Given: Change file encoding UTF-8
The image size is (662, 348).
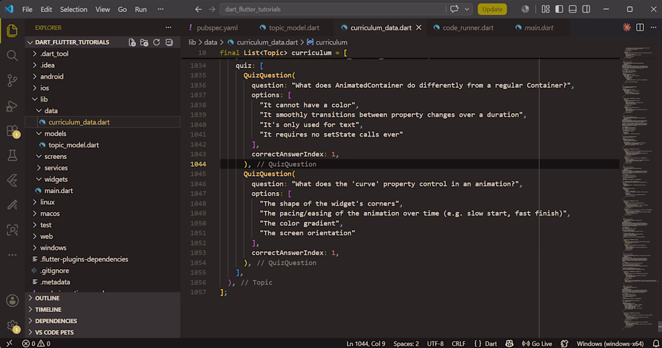Looking at the screenshot, I should point(435,343).
